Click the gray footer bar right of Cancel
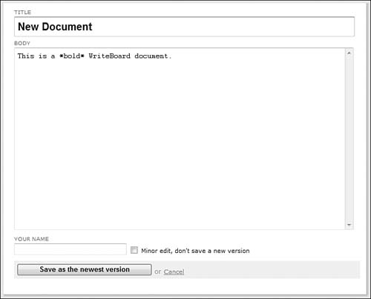 [x=272, y=270]
